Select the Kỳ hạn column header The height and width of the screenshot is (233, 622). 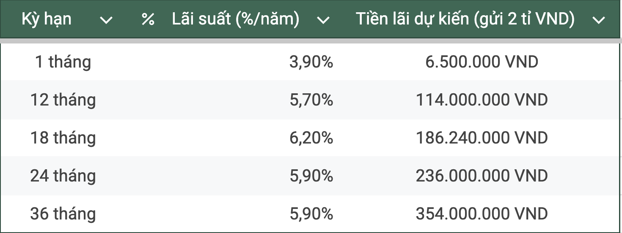pos(47,19)
